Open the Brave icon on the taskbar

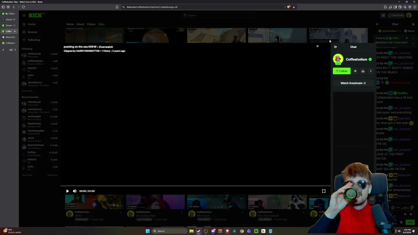[x=227, y=231]
